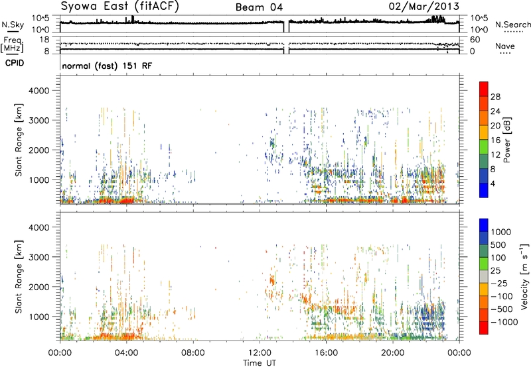Click the 500 value on Velocity colorbar
The width and height of the screenshot is (531, 367).
[x=498, y=245]
